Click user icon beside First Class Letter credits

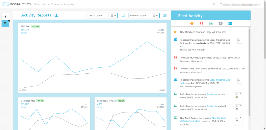coord(175,69)
